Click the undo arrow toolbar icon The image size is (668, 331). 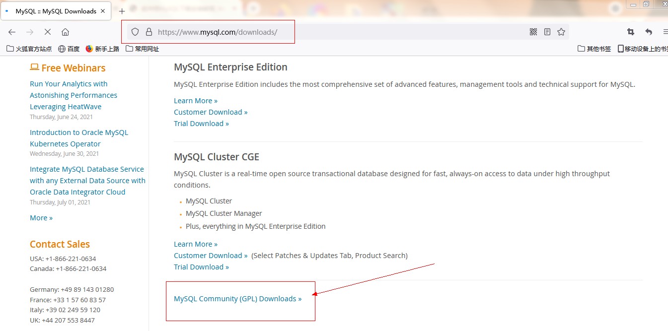[x=649, y=32]
